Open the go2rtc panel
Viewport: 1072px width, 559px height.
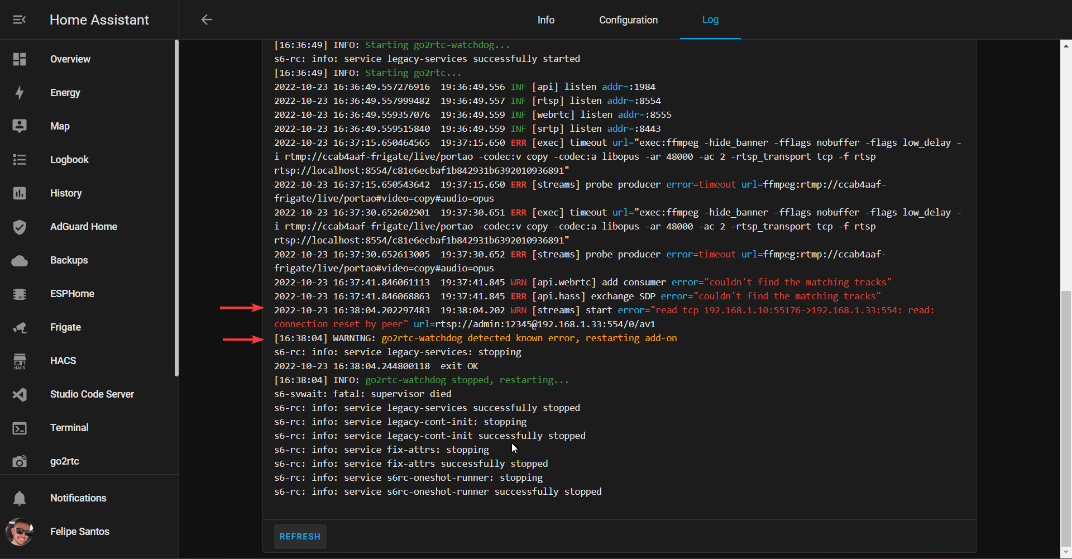click(x=64, y=461)
